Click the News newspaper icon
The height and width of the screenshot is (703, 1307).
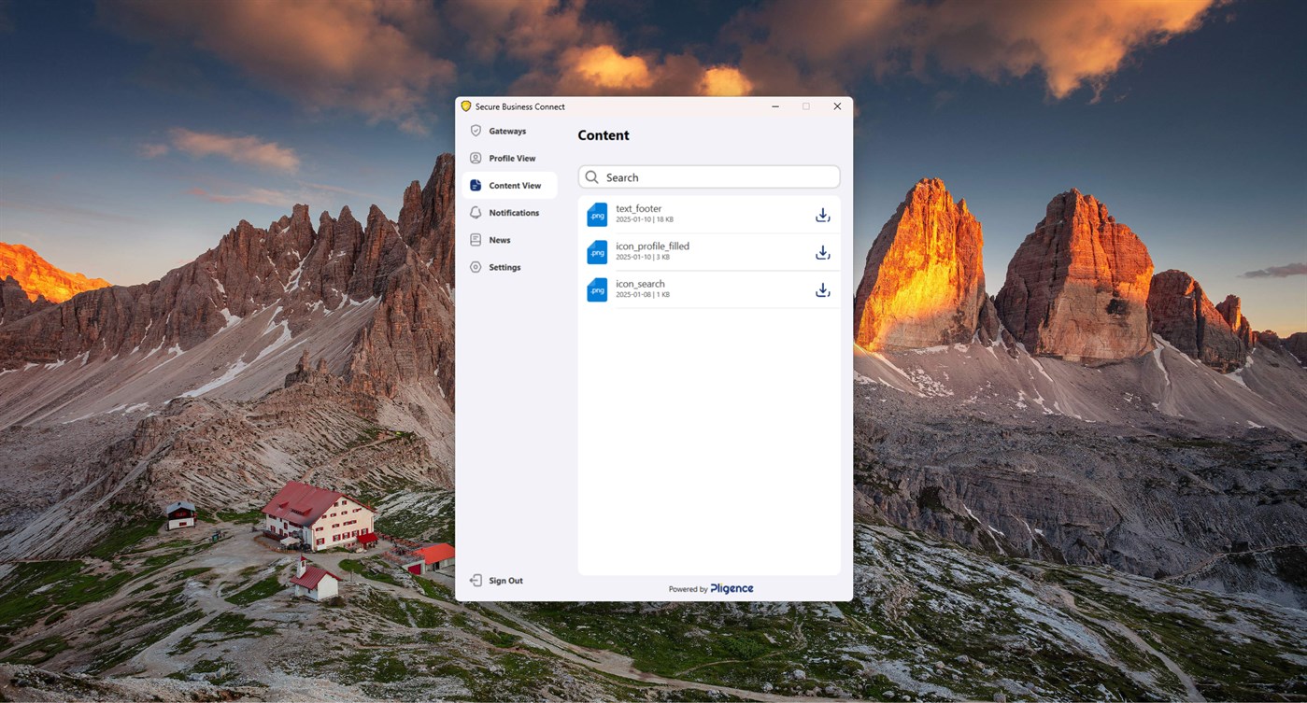click(476, 240)
